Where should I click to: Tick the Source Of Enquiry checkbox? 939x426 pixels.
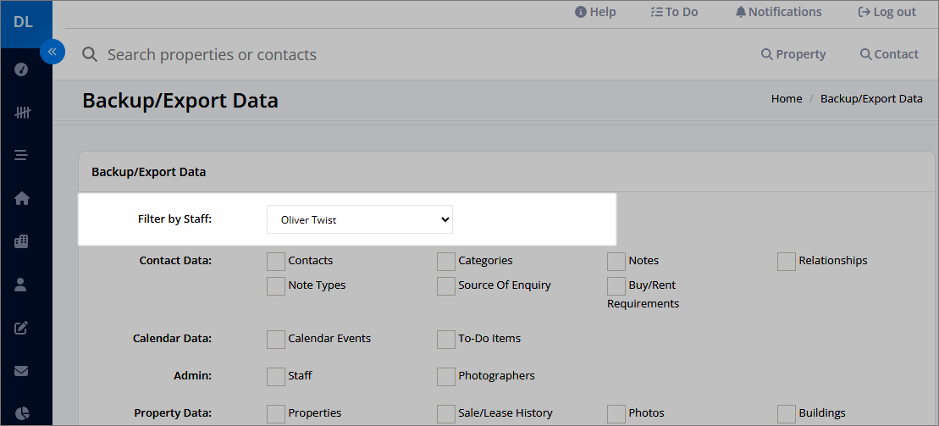coord(446,286)
